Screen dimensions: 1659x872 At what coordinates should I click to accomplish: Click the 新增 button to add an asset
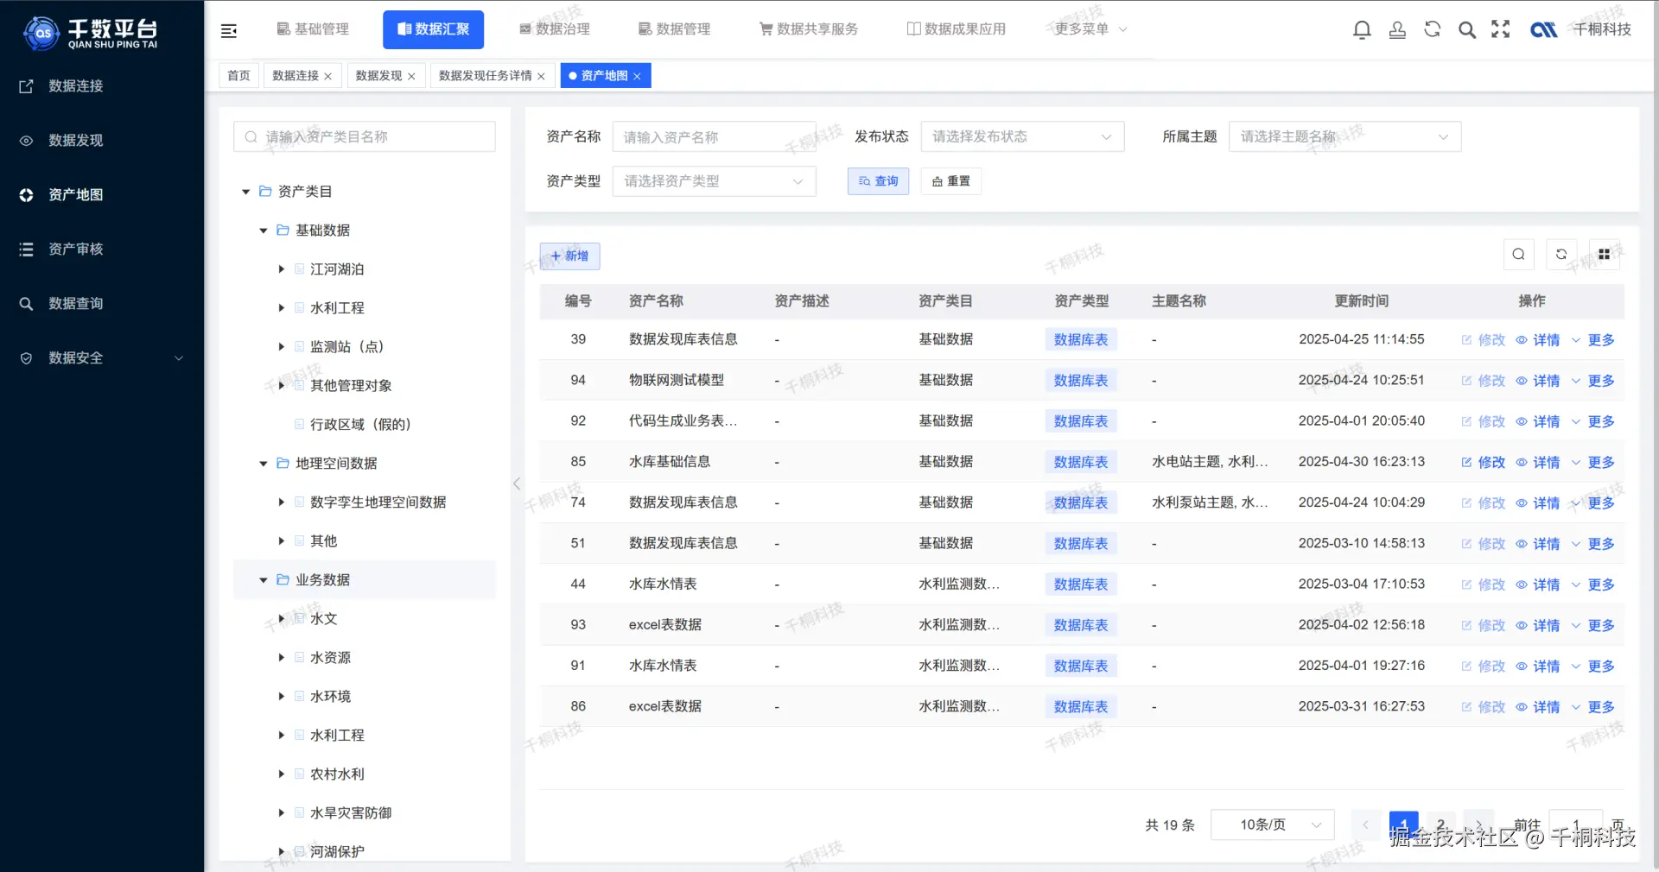569,256
